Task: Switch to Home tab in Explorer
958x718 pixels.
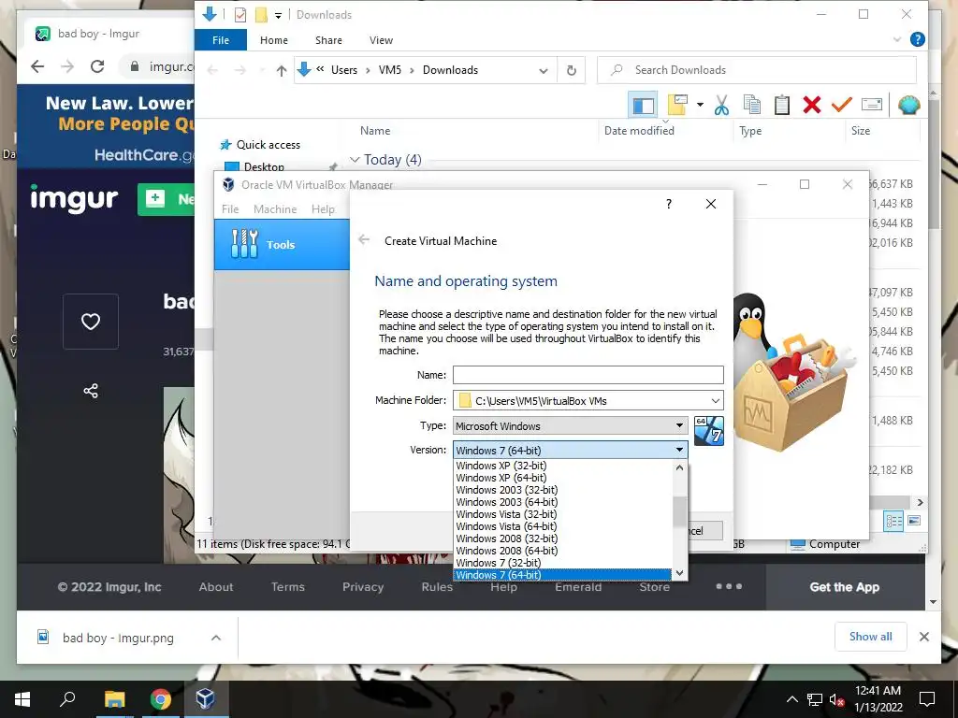Action: point(274,39)
